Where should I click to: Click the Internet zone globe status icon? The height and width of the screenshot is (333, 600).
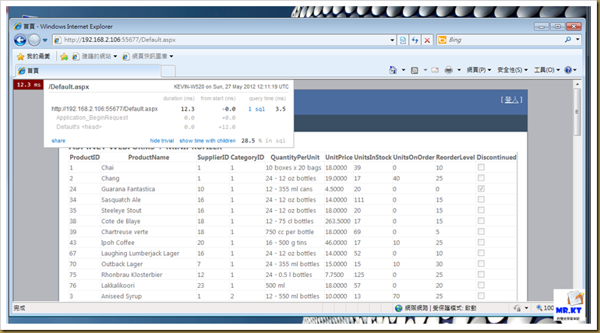pos(399,308)
